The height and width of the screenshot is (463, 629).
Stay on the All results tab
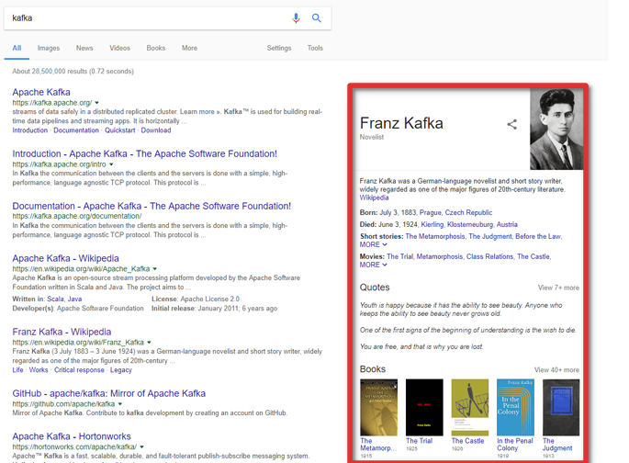[x=17, y=48]
